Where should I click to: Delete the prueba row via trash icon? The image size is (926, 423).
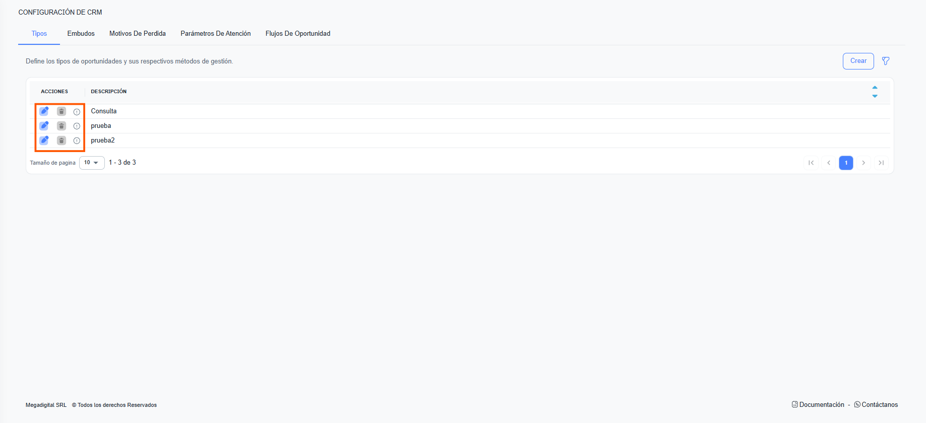(61, 126)
